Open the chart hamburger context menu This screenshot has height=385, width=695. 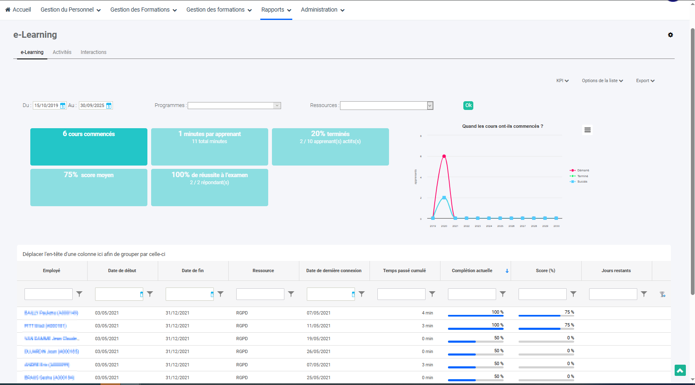[587, 130]
